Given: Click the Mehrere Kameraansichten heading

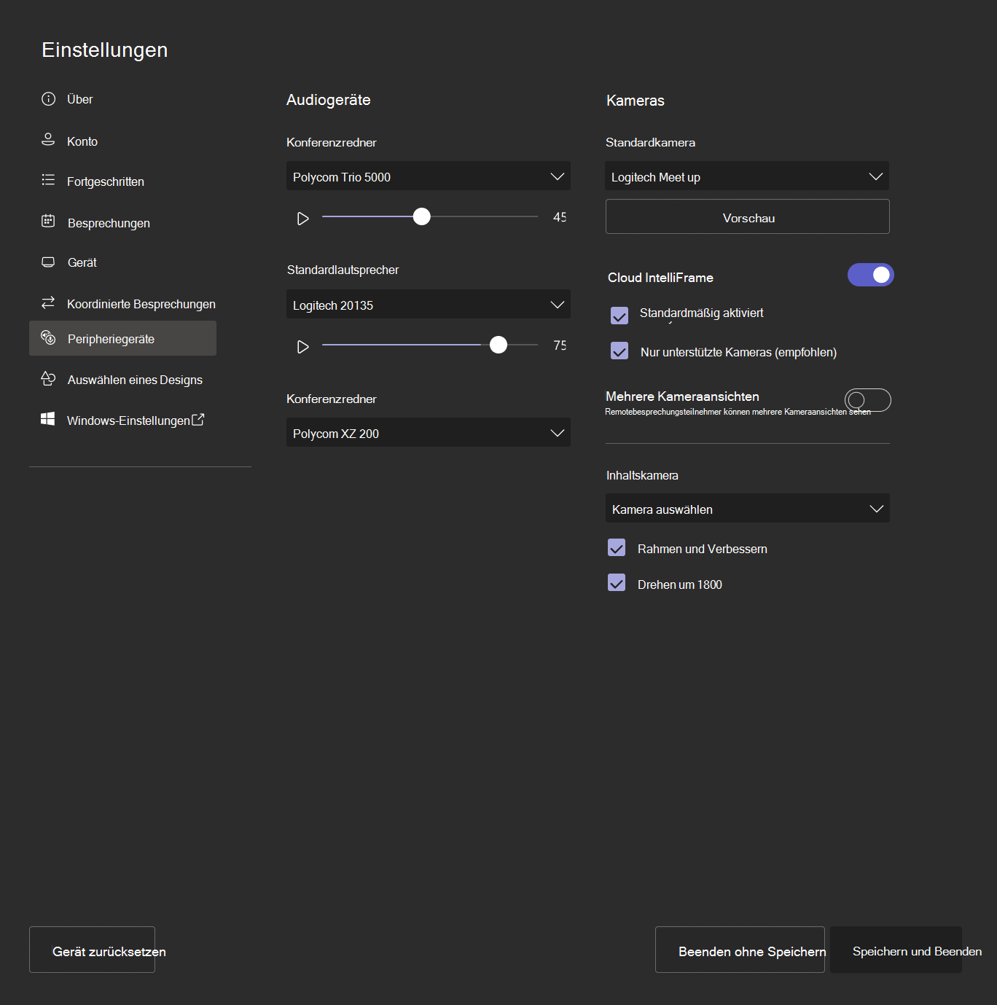Looking at the screenshot, I should [682, 396].
